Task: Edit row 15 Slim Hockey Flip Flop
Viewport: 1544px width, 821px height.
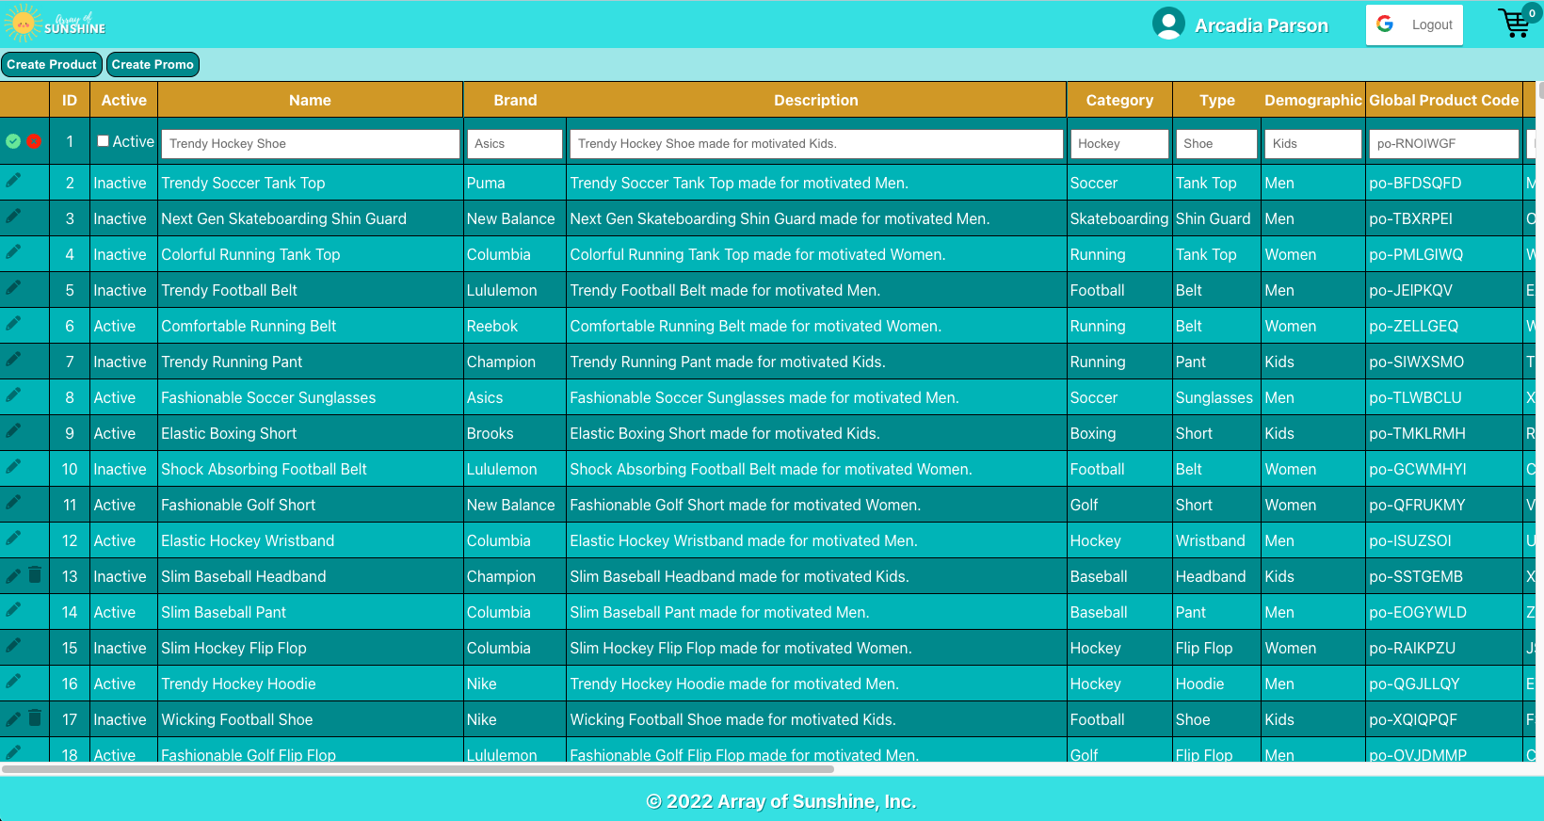Action: pyautogui.click(x=13, y=645)
